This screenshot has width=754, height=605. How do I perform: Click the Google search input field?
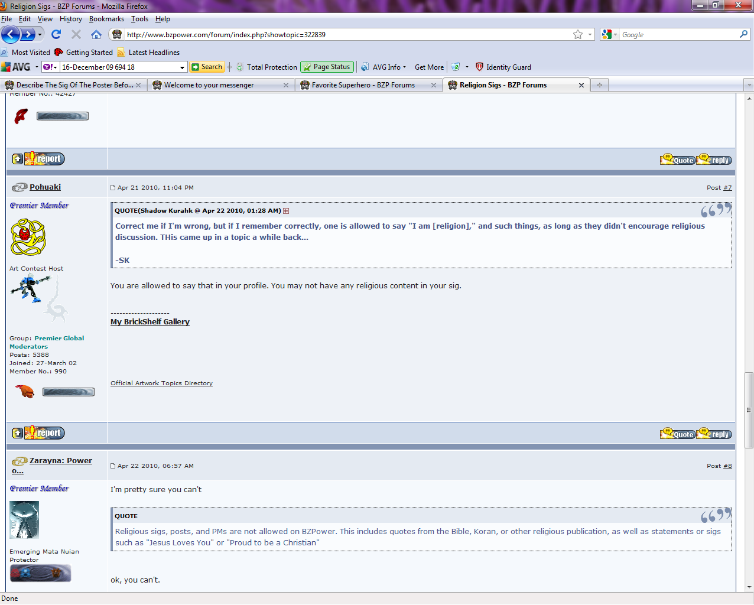click(x=679, y=35)
